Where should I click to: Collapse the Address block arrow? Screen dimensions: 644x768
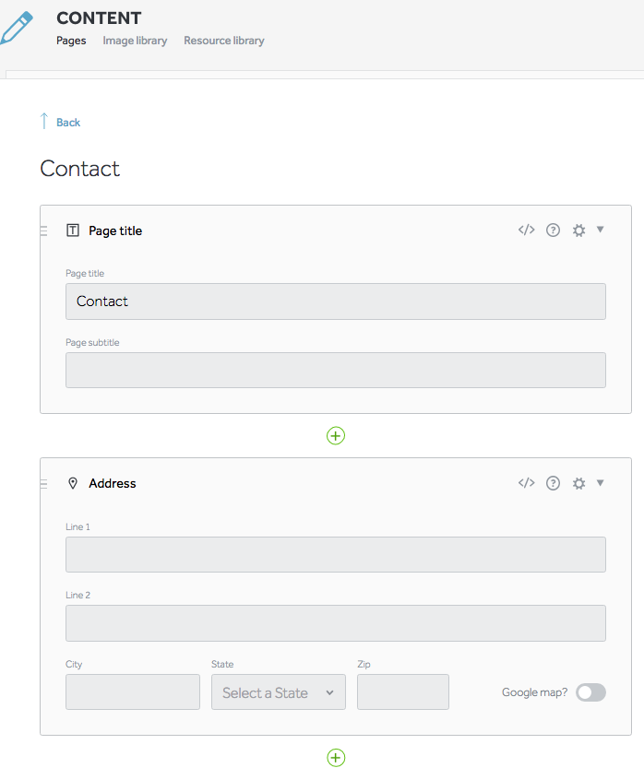[601, 482]
